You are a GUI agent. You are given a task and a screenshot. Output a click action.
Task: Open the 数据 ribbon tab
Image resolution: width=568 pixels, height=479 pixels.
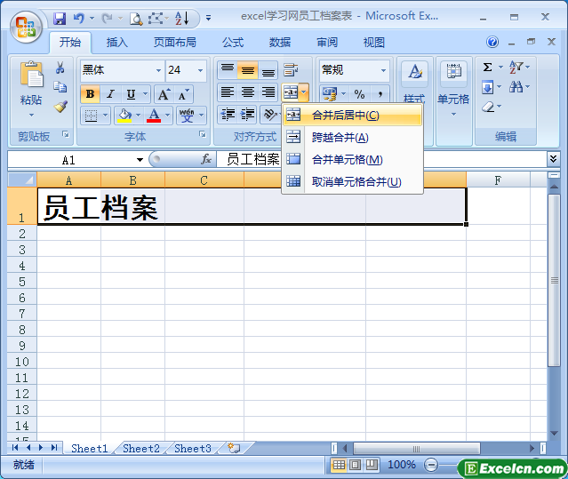coord(280,43)
